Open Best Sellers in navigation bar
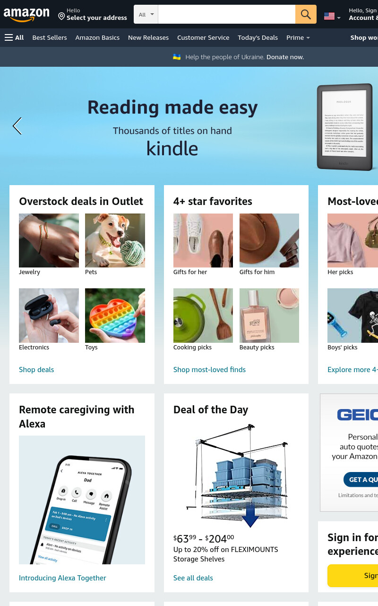378x606 pixels. 50,37
